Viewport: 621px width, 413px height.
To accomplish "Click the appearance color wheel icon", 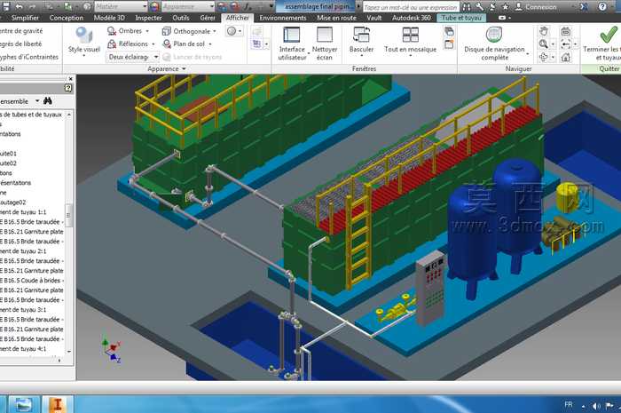I will coord(155,7).
